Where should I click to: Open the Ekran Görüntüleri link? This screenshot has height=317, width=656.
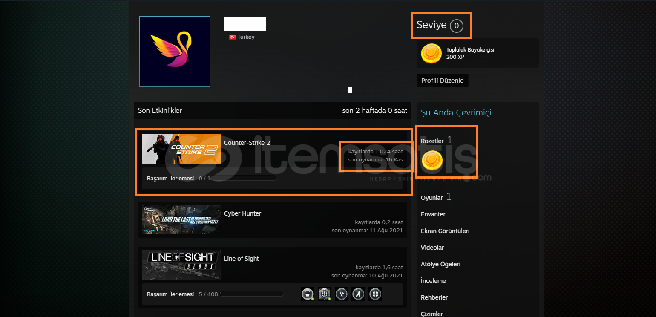click(x=445, y=231)
